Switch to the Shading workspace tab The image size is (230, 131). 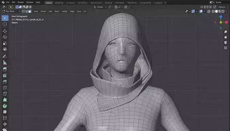[109, 3]
